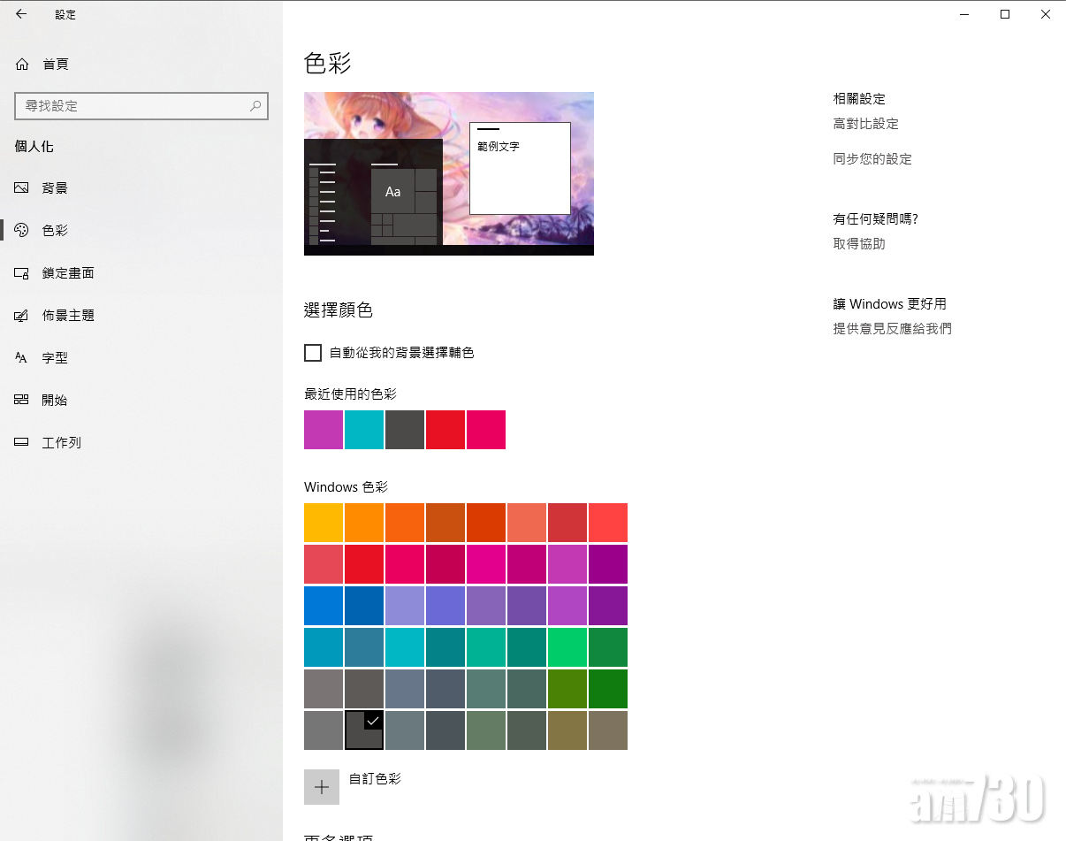Pick the yellow swatch in Windows 色彩
Image resolution: width=1066 pixels, height=841 pixels.
pyautogui.click(x=324, y=523)
